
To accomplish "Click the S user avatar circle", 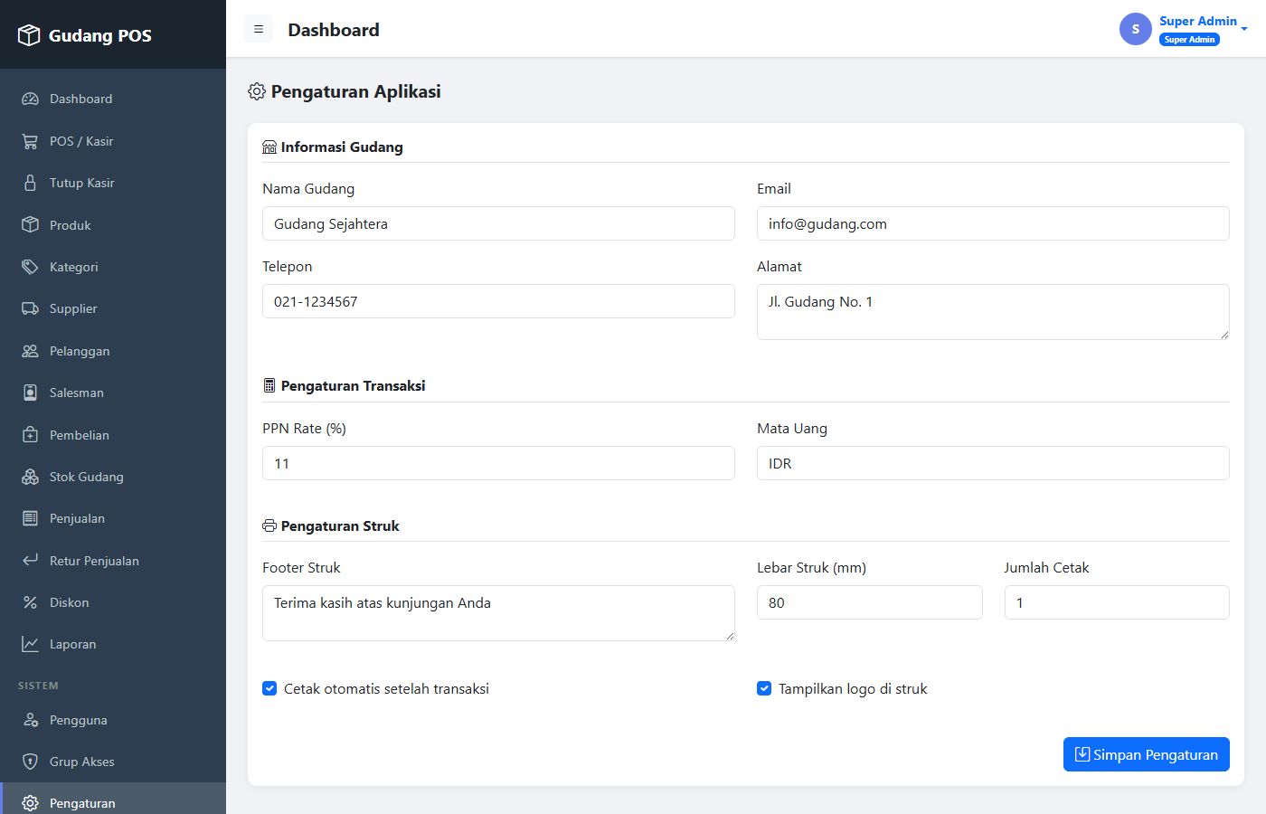I will [x=1136, y=29].
